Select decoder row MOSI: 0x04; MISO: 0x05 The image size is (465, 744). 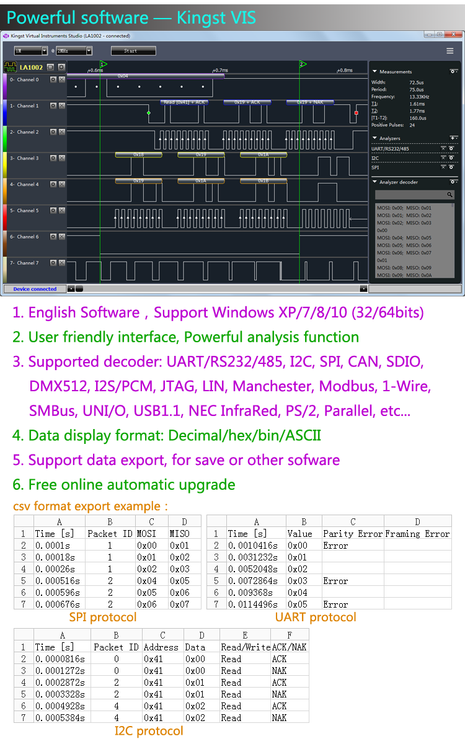pyautogui.click(x=404, y=237)
